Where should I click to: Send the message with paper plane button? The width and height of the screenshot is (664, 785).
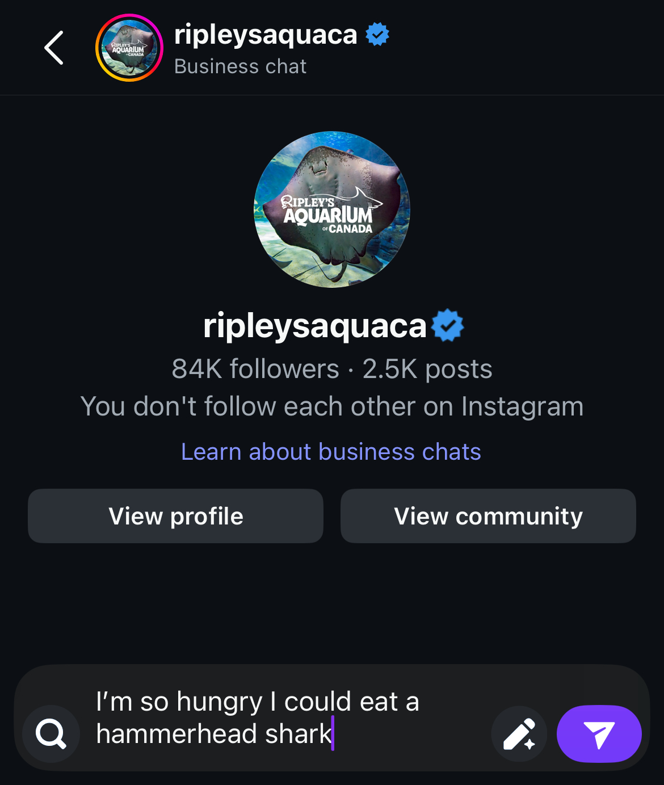(x=599, y=734)
